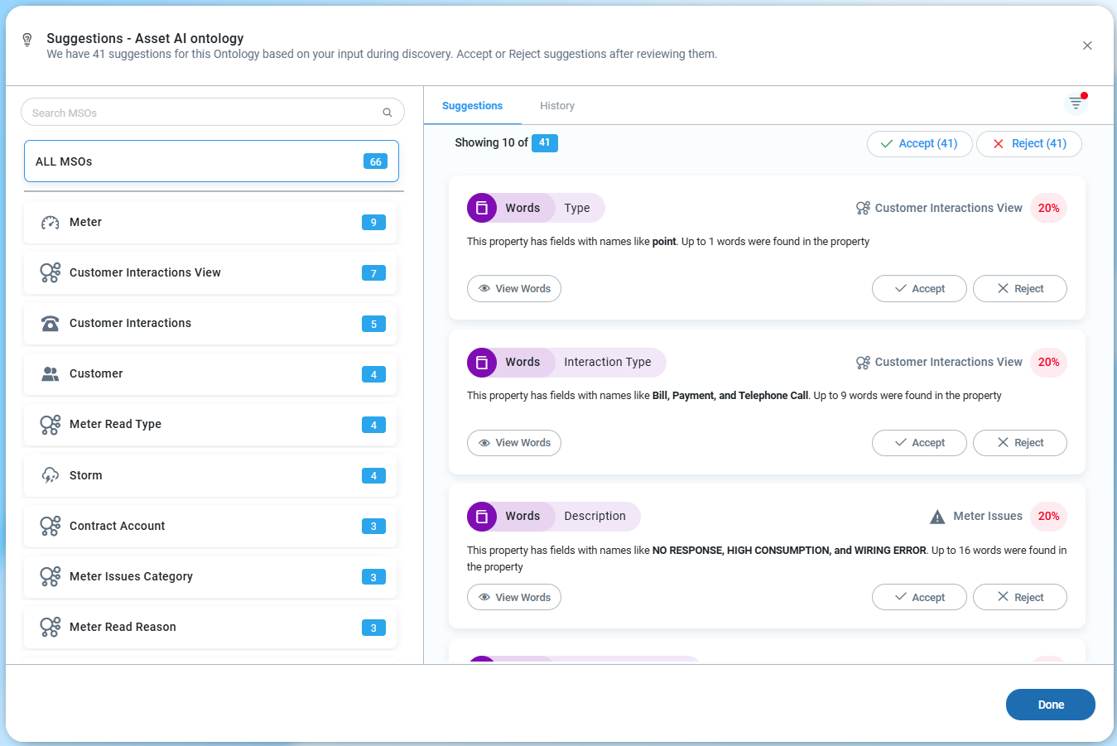
Task: View Words for Interaction Type property
Action: 514,443
